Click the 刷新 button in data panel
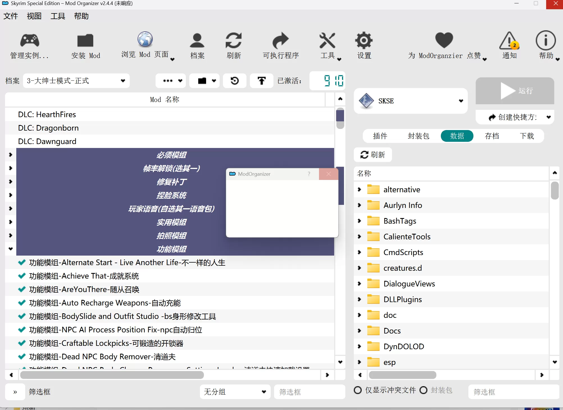This screenshot has height=410, width=563. tap(373, 155)
